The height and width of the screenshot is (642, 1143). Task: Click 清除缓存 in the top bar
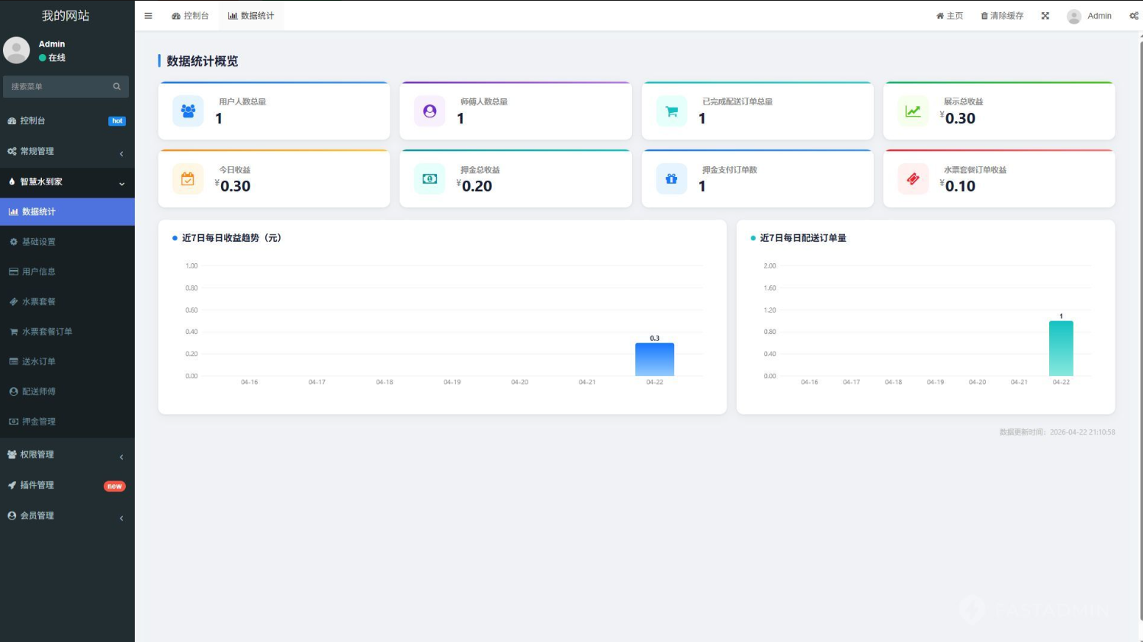[x=1002, y=15]
